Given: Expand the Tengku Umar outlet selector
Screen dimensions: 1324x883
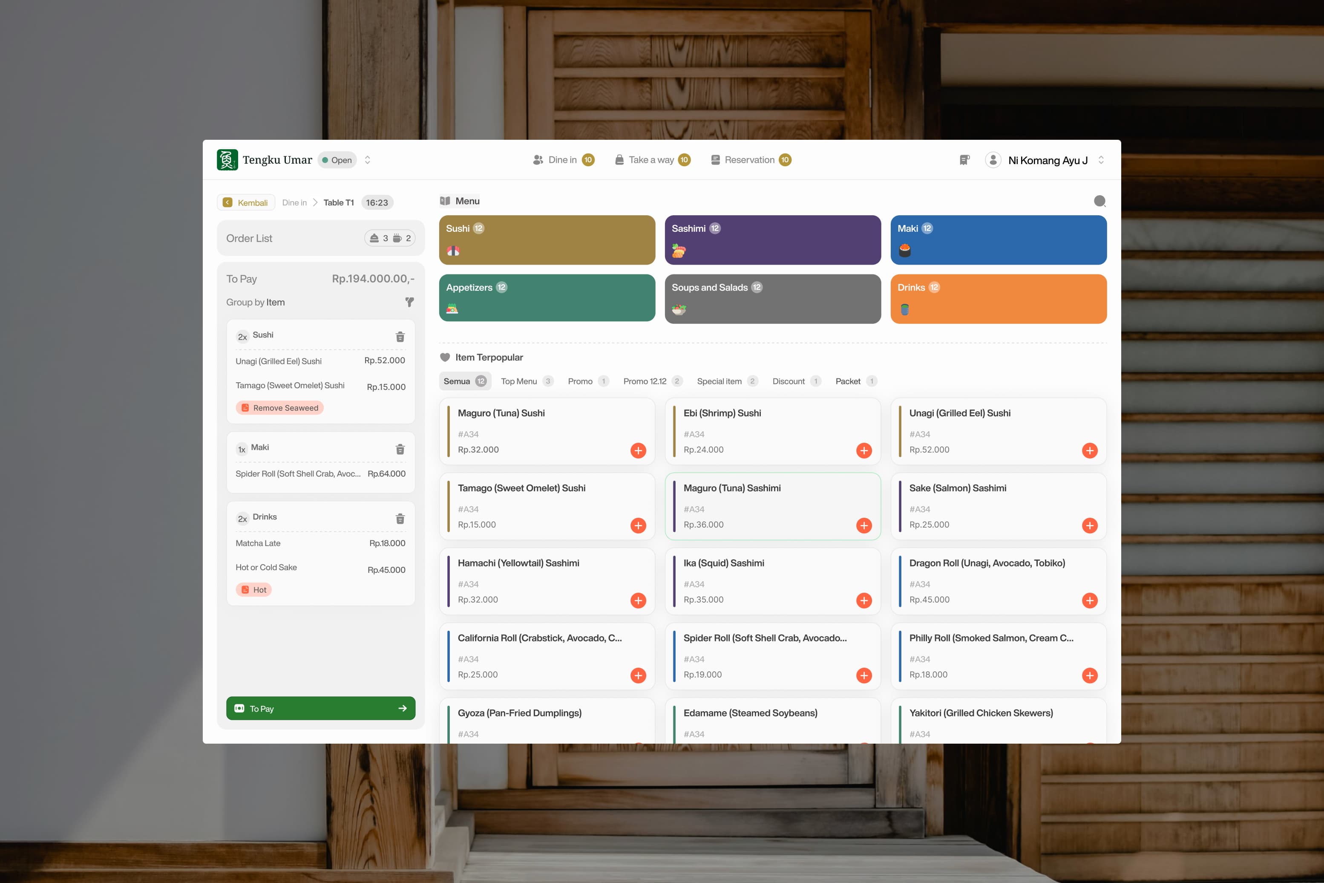Looking at the screenshot, I should [x=368, y=160].
